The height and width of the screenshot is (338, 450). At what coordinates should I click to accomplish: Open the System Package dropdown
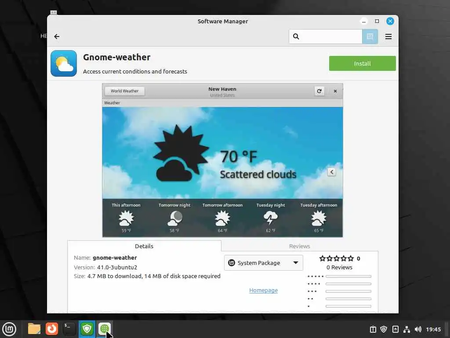click(x=264, y=263)
